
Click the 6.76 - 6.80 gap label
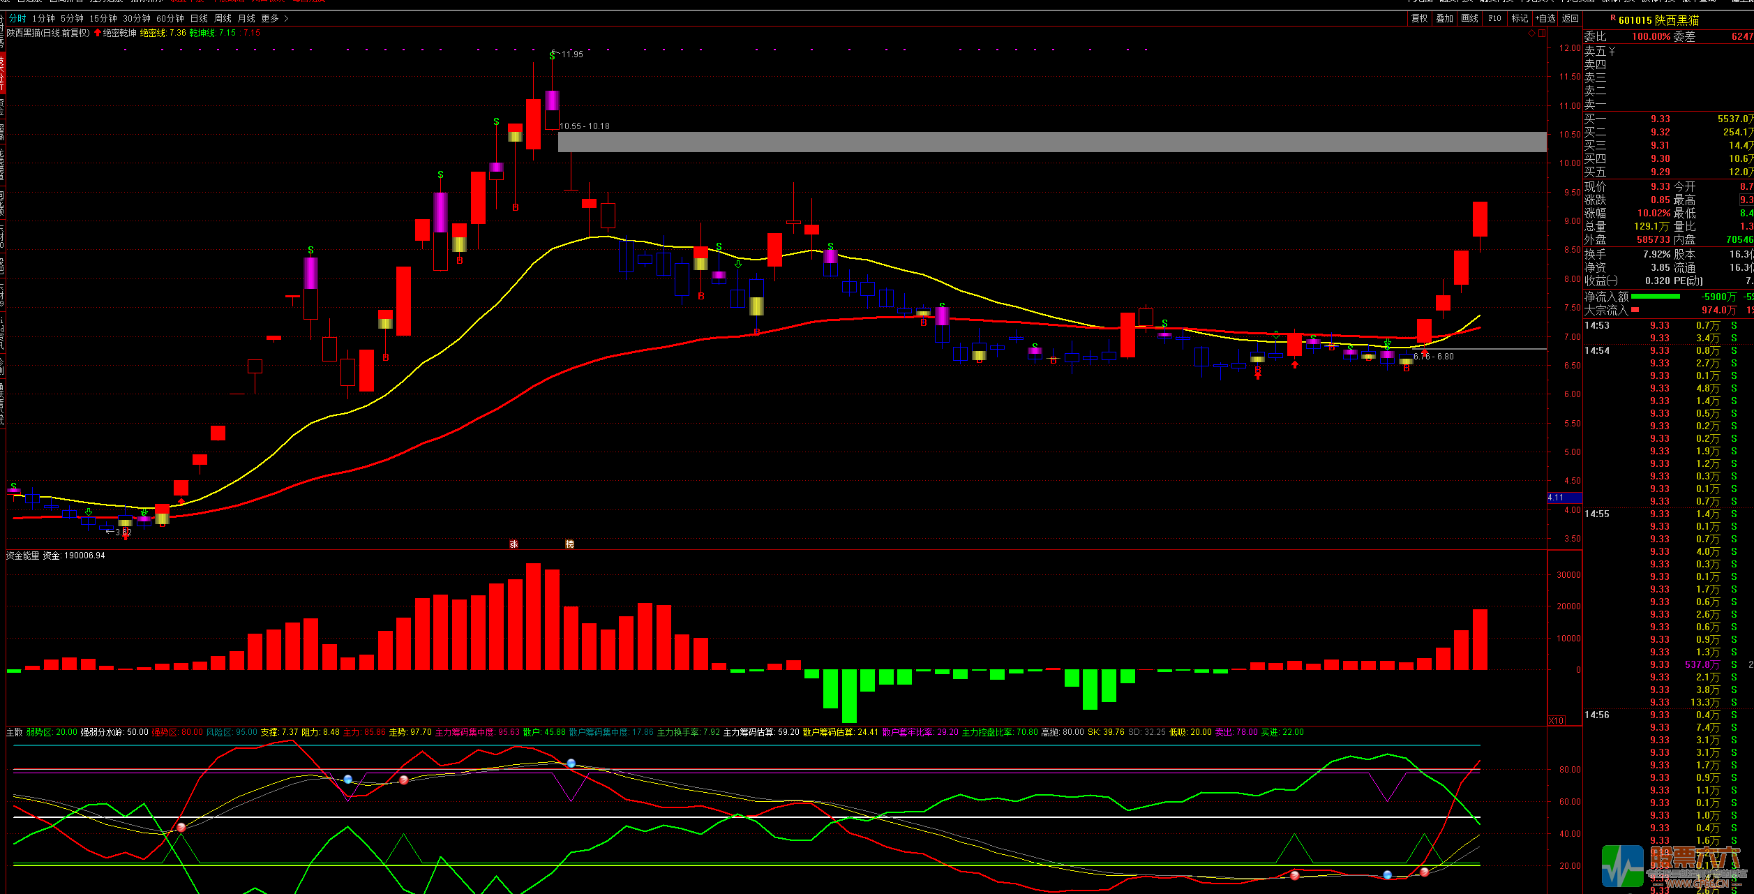pyautogui.click(x=1433, y=357)
